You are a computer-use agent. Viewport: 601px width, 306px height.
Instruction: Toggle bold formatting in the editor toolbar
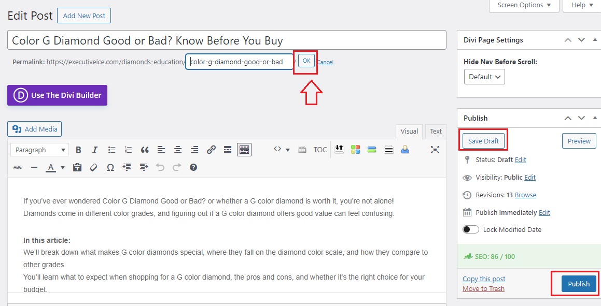click(x=78, y=150)
